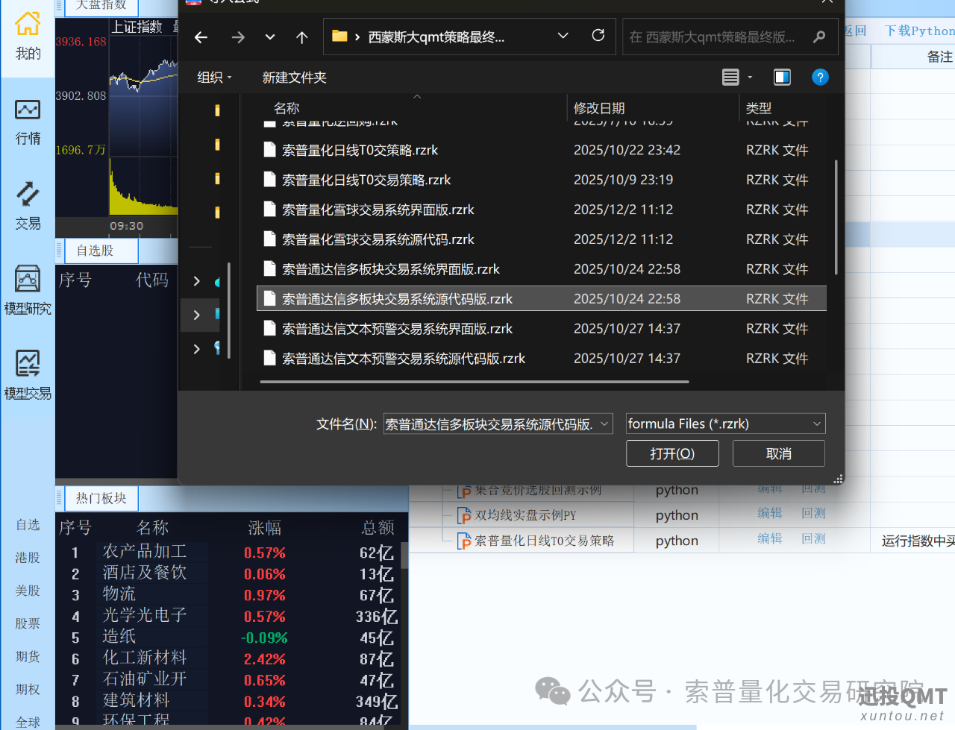Screen dimensions: 955x730
Task: Navigate back with the dialog back arrow
Action: click(201, 37)
